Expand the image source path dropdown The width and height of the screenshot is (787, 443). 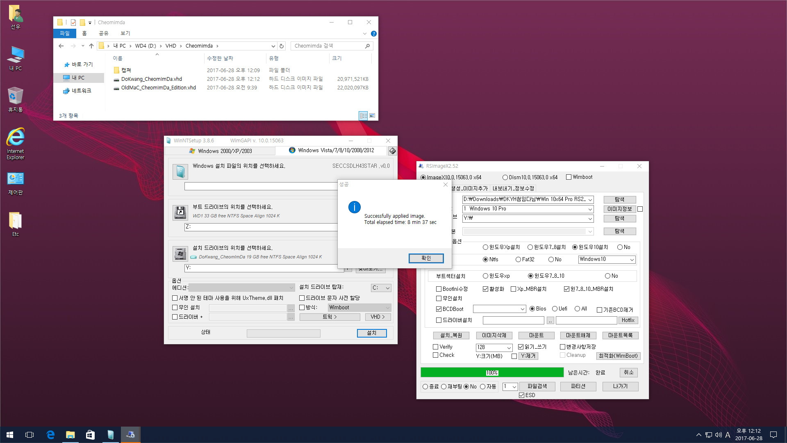[x=590, y=200]
